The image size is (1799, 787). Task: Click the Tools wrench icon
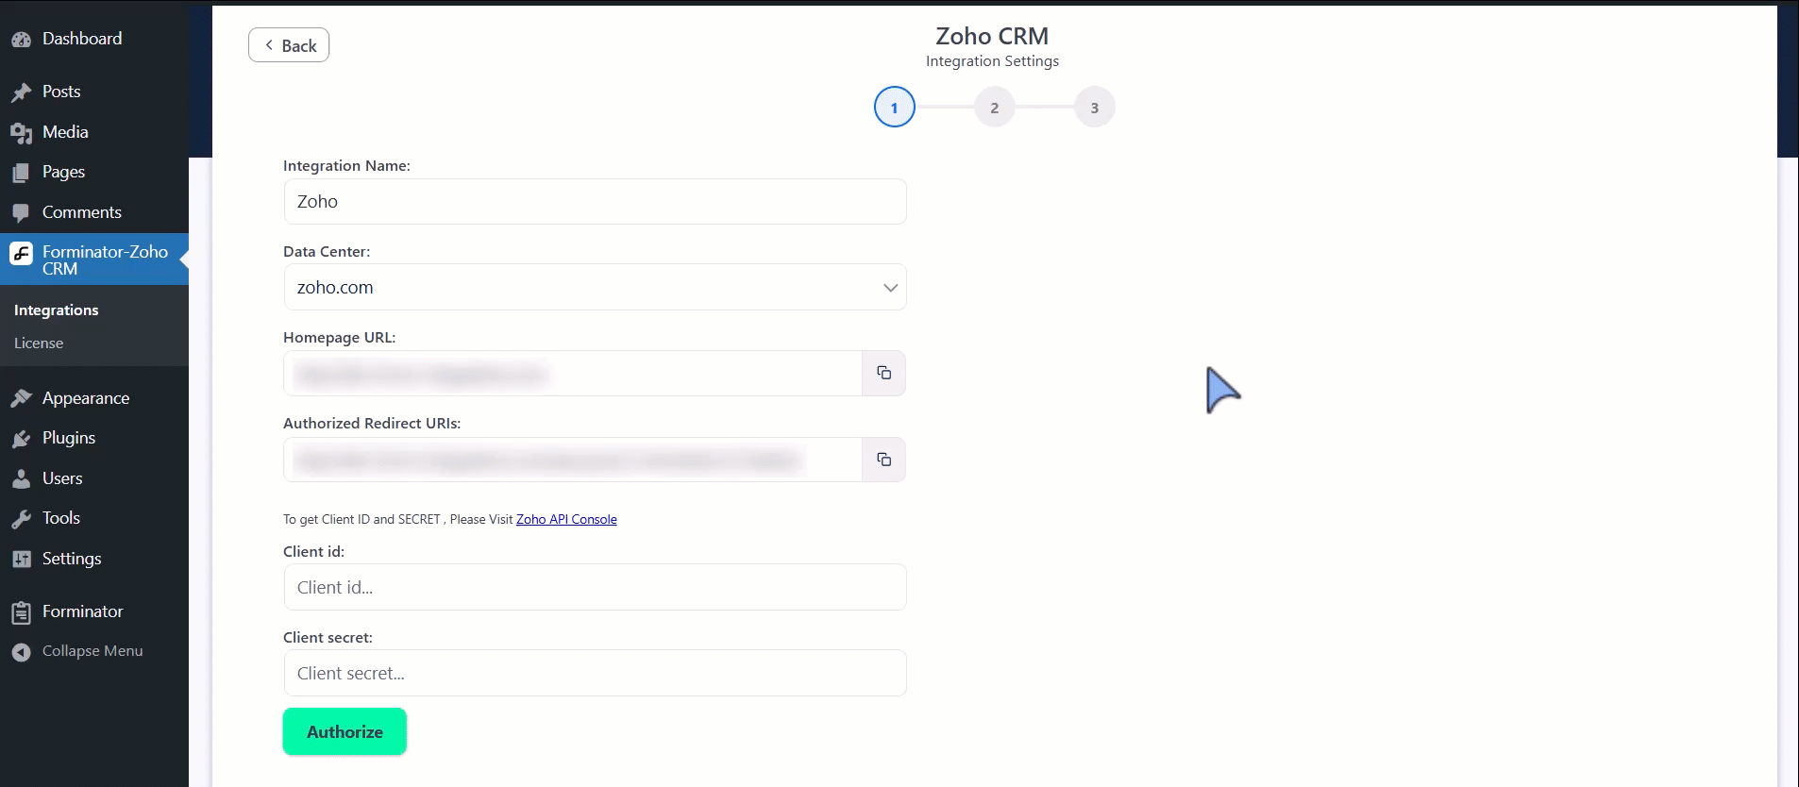tap(21, 519)
